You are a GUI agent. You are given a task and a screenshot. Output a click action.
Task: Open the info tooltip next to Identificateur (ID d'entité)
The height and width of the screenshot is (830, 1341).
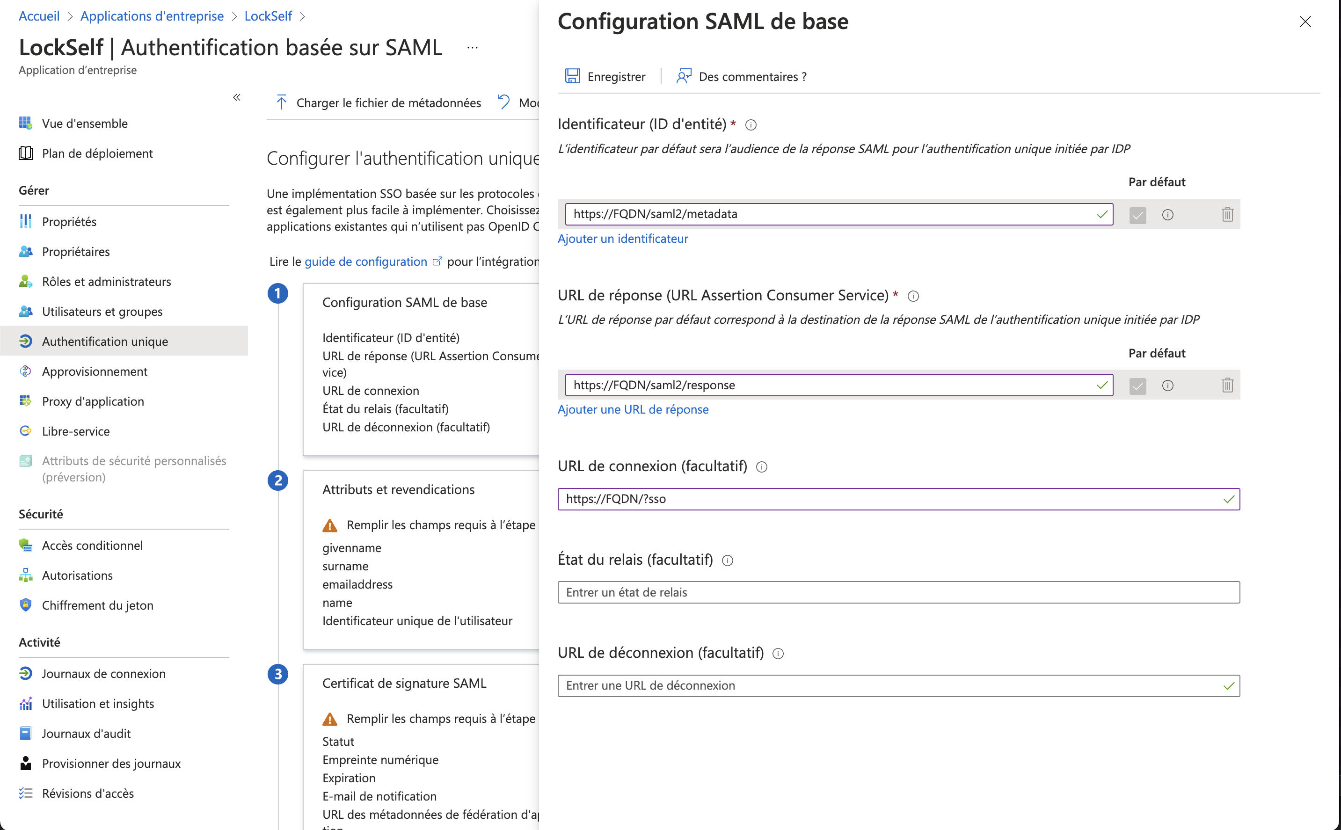pos(751,124)
